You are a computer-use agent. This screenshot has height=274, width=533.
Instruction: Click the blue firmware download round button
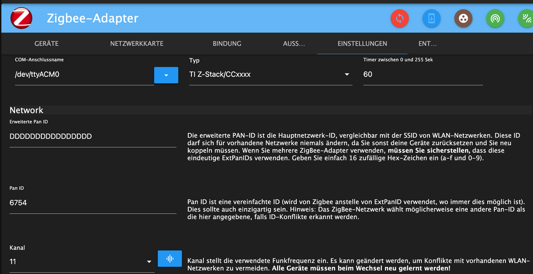click(x=431, y=18)
